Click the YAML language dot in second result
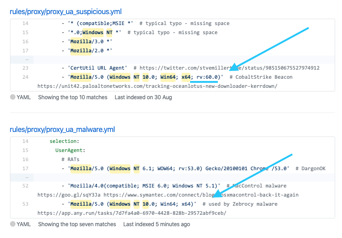 point(13,224)
